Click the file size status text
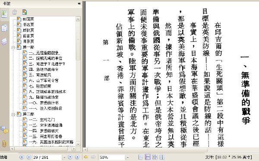Viewport: 259px width, 161px height. [x=229, y=157]
